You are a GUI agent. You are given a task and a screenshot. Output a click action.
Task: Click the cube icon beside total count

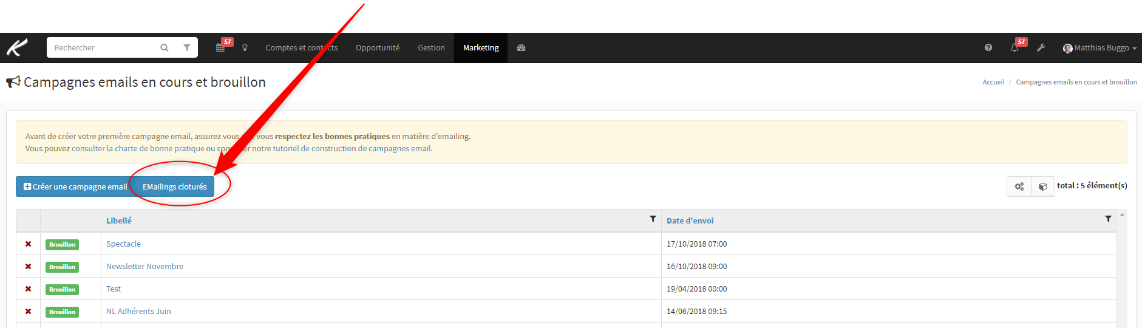(x=1042, y=186)
